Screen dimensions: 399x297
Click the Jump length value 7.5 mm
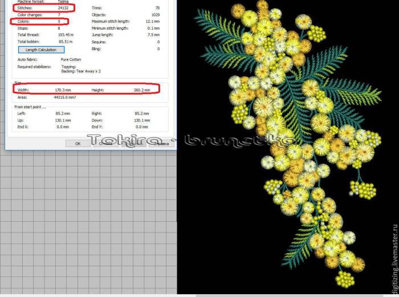[153, 35]
